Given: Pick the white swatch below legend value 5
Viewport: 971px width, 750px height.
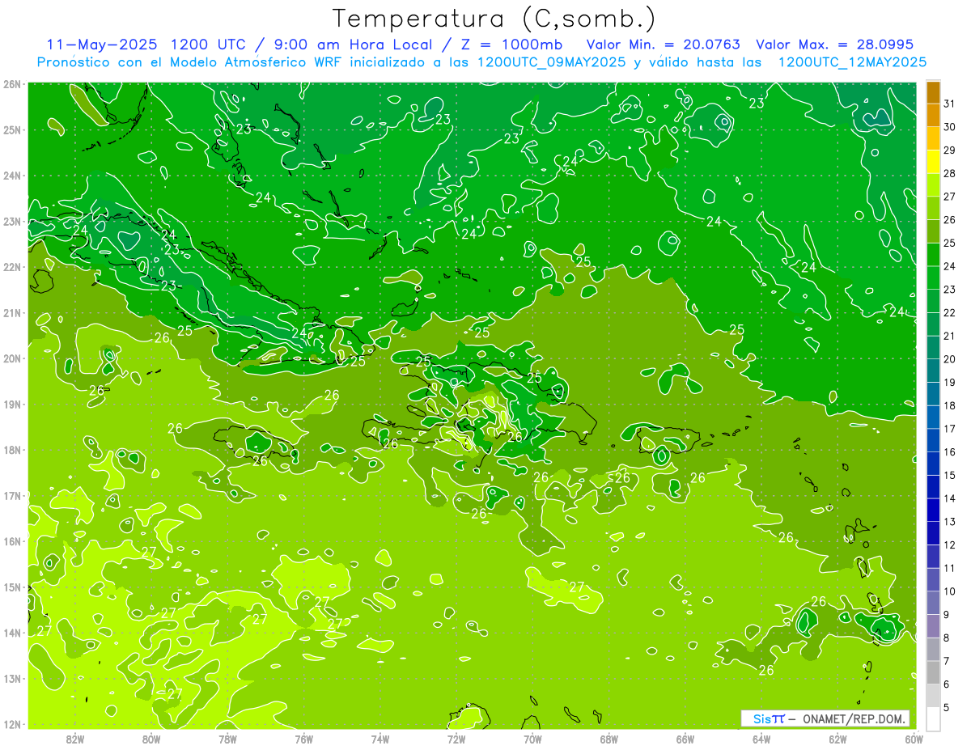Looking at the screenshot, I should pyautogui.click(x=933, y=718).
